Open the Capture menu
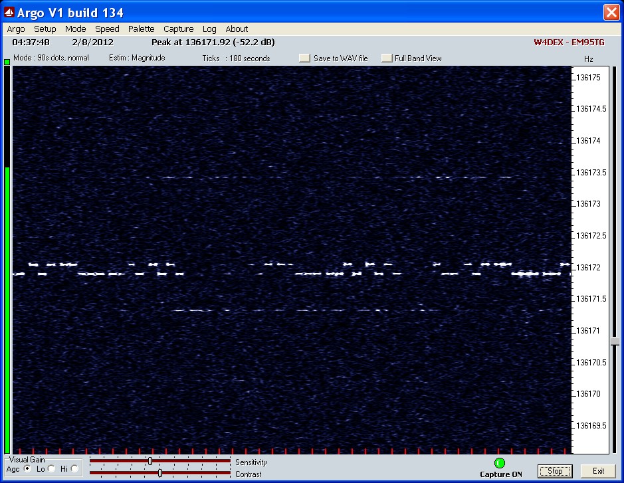 tap(179, 29)
